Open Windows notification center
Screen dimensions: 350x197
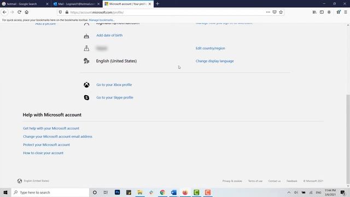(343, 192)
